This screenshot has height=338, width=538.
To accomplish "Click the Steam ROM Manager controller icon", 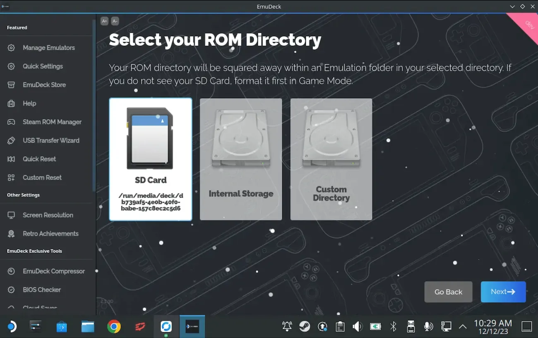I will tap(11, 122).
